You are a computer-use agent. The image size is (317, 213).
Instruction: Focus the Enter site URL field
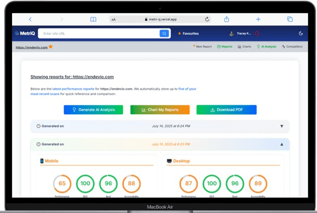(x=99, y=33)
